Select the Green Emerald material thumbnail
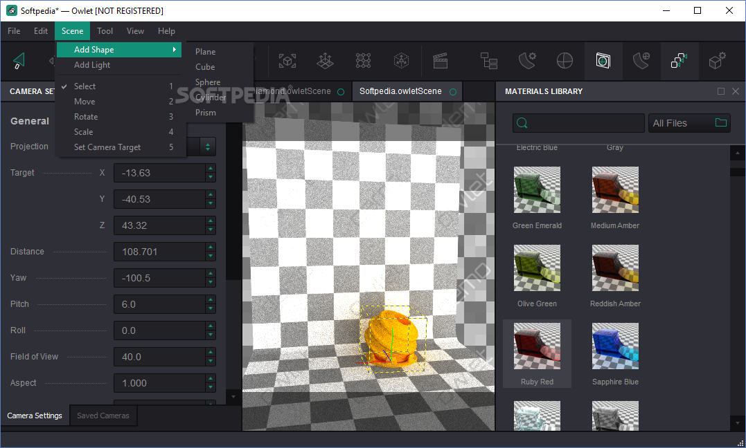The width and height of the screenshot is (746, 448). click(537, 189)
